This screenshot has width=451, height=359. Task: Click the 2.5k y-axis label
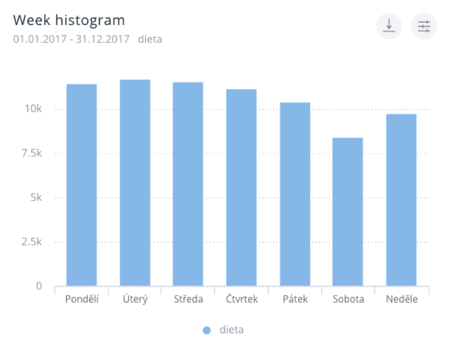(32, 242)
